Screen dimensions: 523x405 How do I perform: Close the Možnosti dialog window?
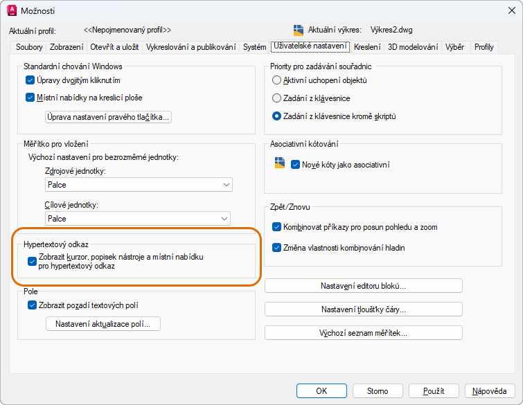[507, 10]
